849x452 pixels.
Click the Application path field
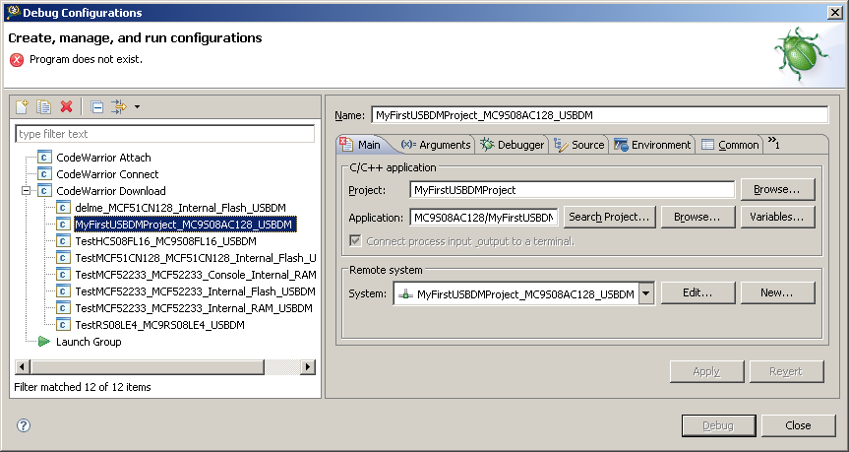coord(484,218)
